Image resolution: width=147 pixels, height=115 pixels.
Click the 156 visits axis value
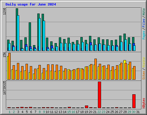click(4, 55)
